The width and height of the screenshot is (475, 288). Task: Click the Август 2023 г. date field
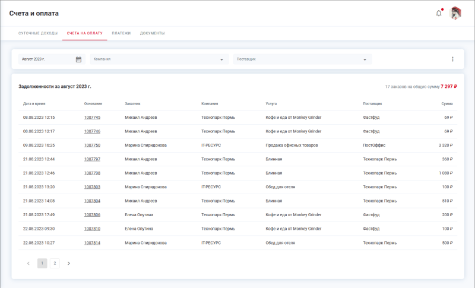pos(46,59)
